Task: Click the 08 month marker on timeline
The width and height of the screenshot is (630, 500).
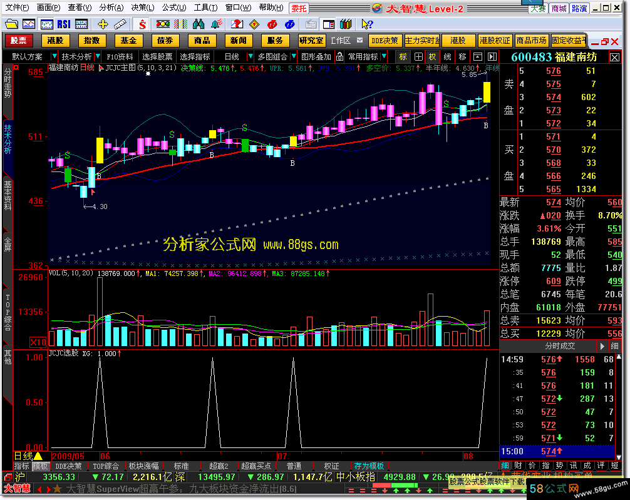Action: (468, 456)
